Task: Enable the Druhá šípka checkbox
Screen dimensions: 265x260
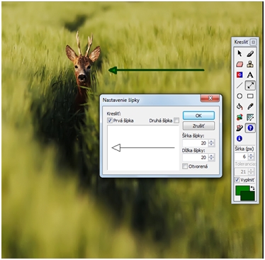Action: point(176,120)
